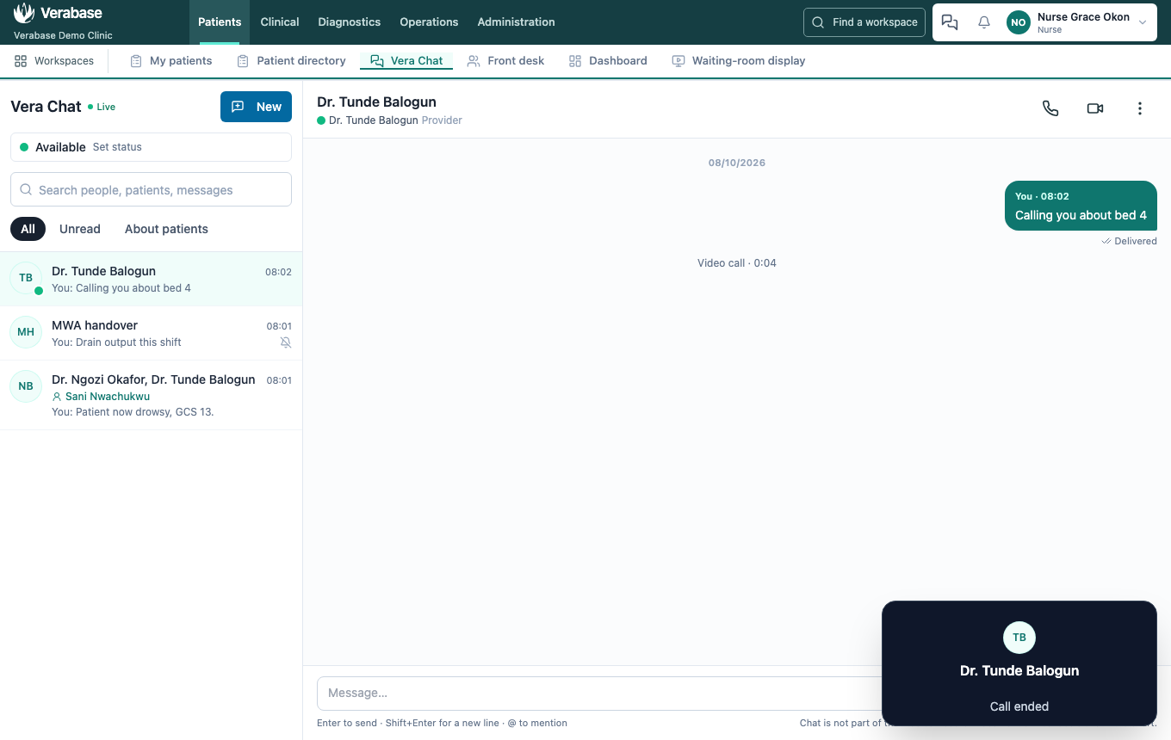Open the Patients menu
Viewport: 1171px width, 740px height.
(220, 22)
